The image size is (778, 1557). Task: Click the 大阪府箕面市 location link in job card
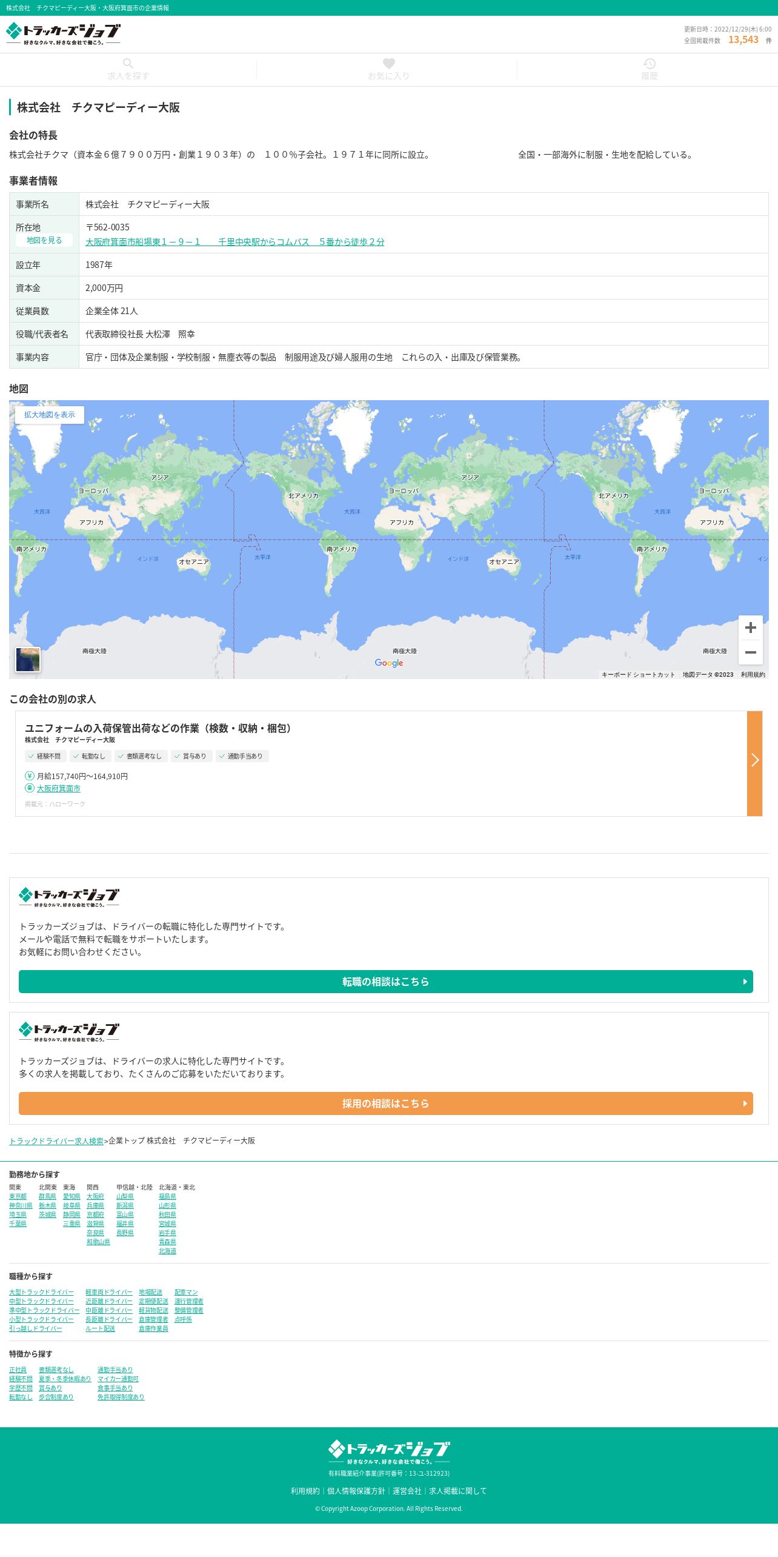point(59,788)
